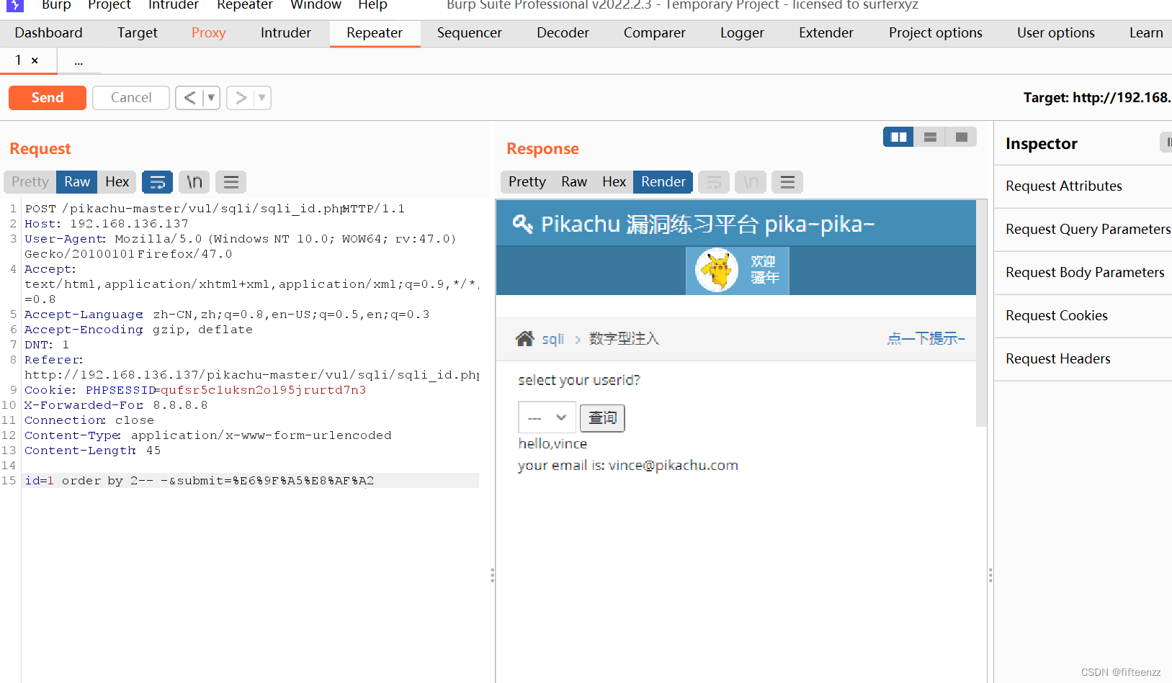
Task: Open the Comparer tab
Action: coord(655,33)
